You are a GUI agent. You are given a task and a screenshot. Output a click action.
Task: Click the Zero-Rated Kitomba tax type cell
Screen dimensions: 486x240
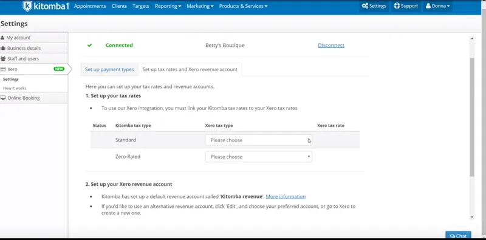128,157
